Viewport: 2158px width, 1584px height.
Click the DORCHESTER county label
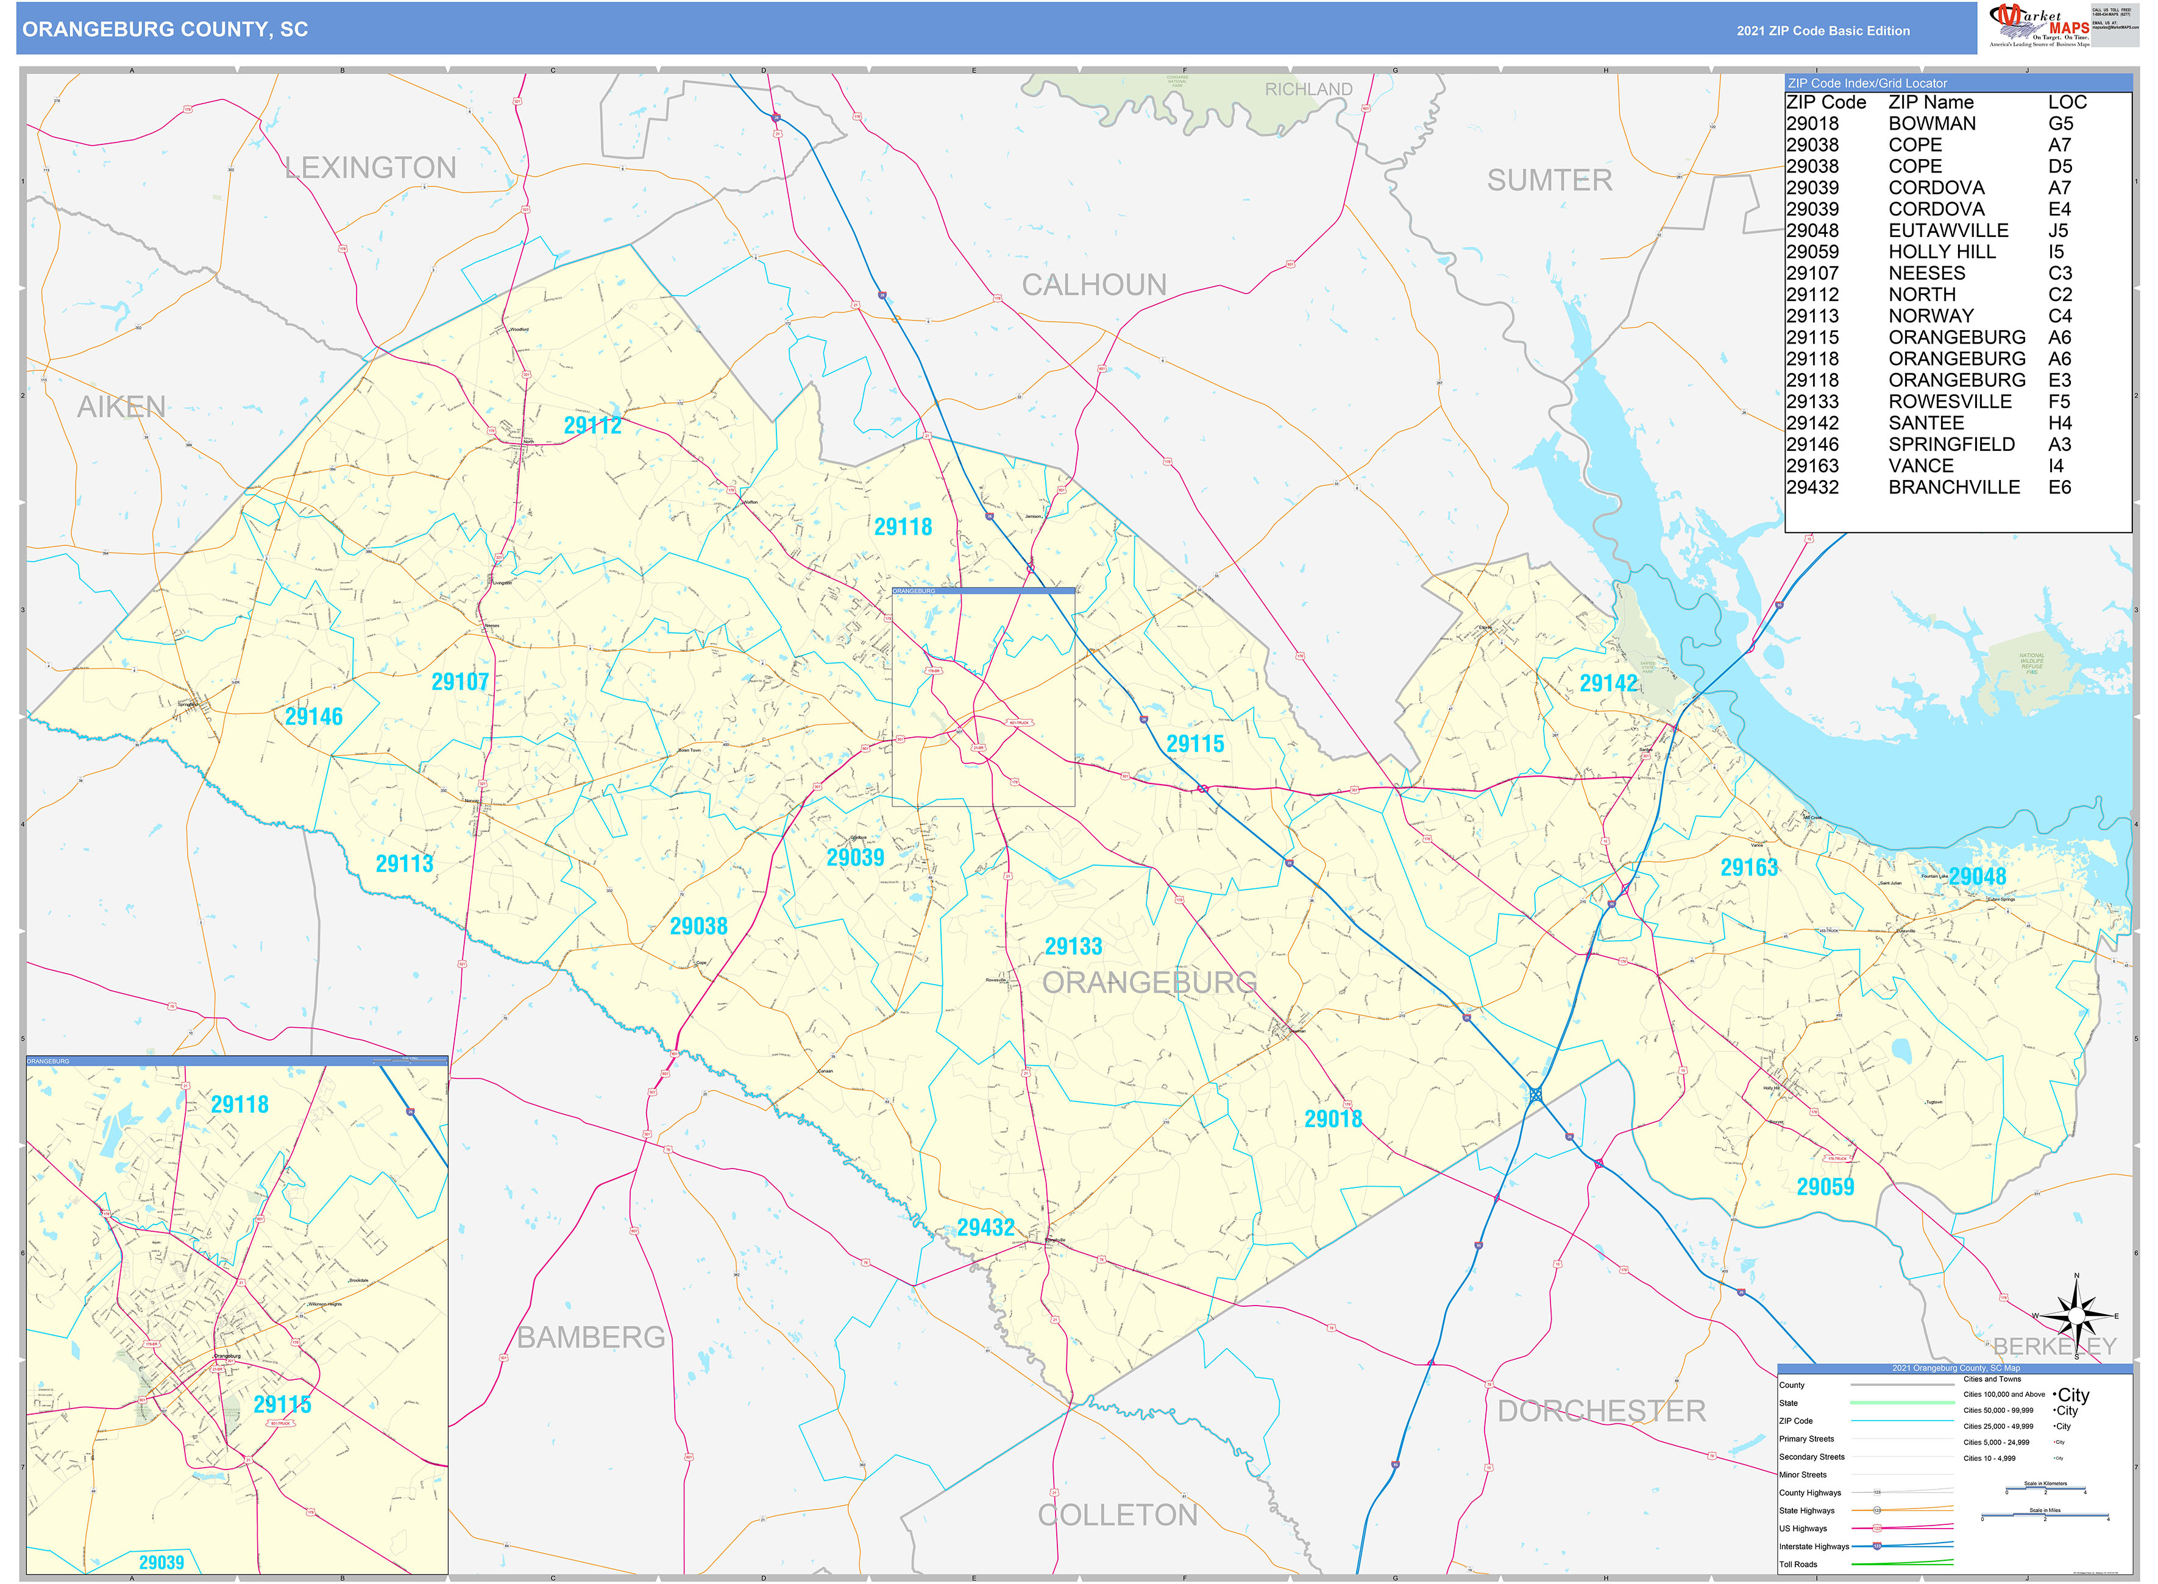point(1602,1412)
